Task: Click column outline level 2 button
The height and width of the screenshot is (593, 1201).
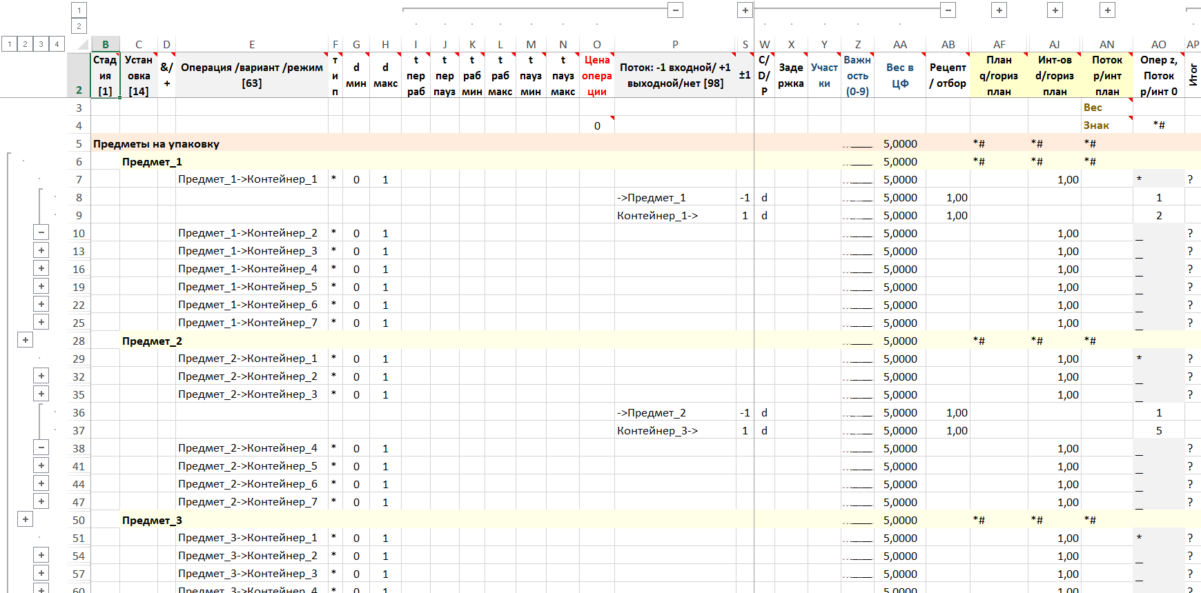Action: tap(79, 26)
